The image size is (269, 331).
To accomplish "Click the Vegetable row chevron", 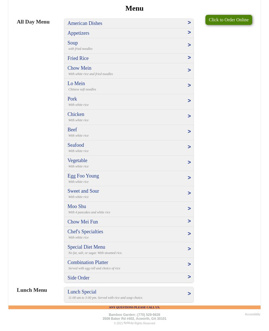I will (189, 162).
